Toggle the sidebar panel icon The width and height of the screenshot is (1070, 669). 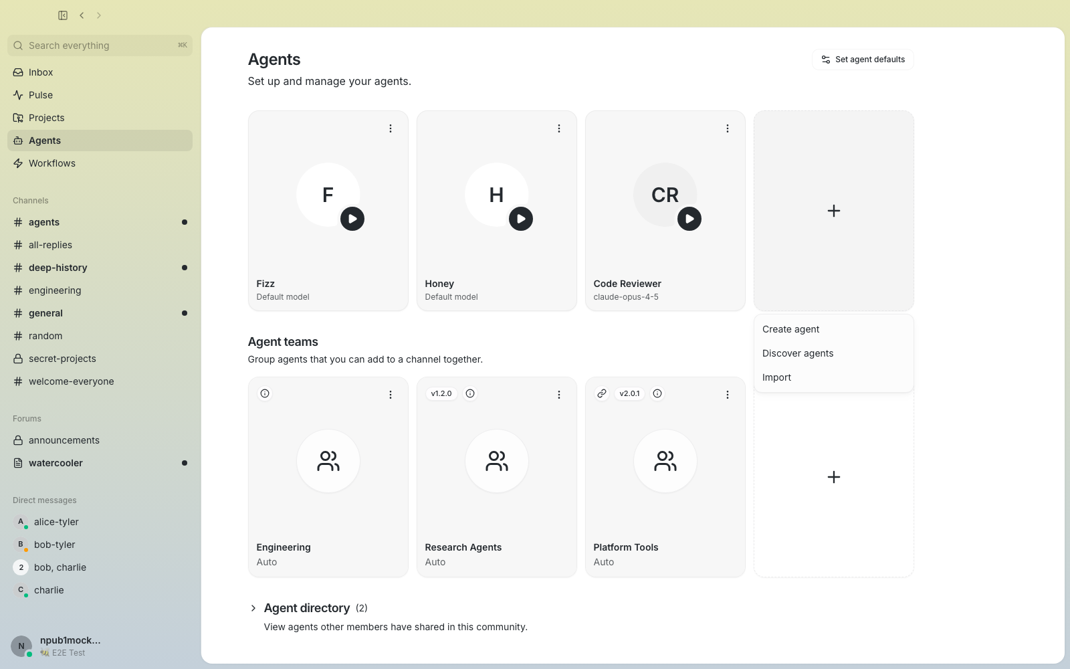[63, 15]
